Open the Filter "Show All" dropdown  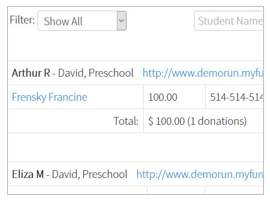[82, 21]
